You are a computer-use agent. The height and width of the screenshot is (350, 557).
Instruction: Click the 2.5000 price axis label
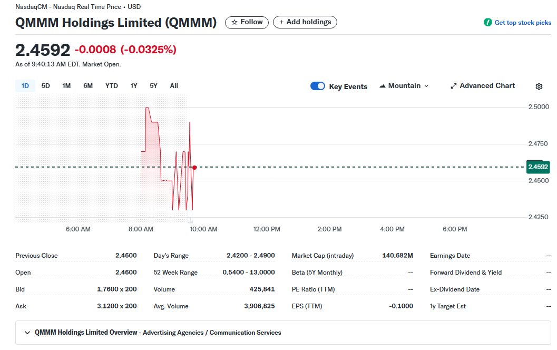pos(539,107)
